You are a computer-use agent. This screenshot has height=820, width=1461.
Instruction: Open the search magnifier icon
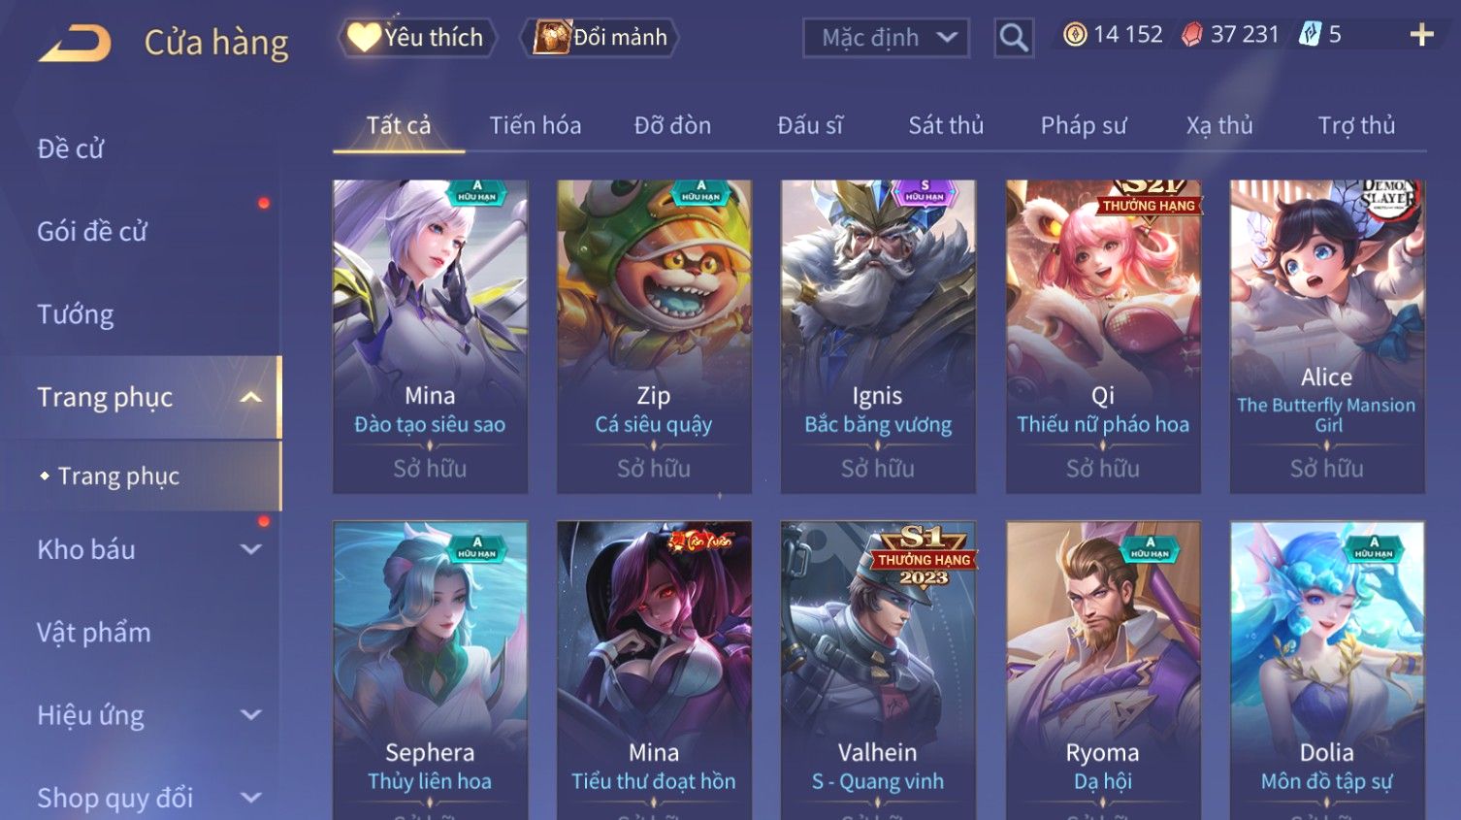1014,38
